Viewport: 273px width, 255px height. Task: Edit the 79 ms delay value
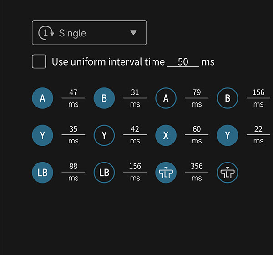[197, 92]
